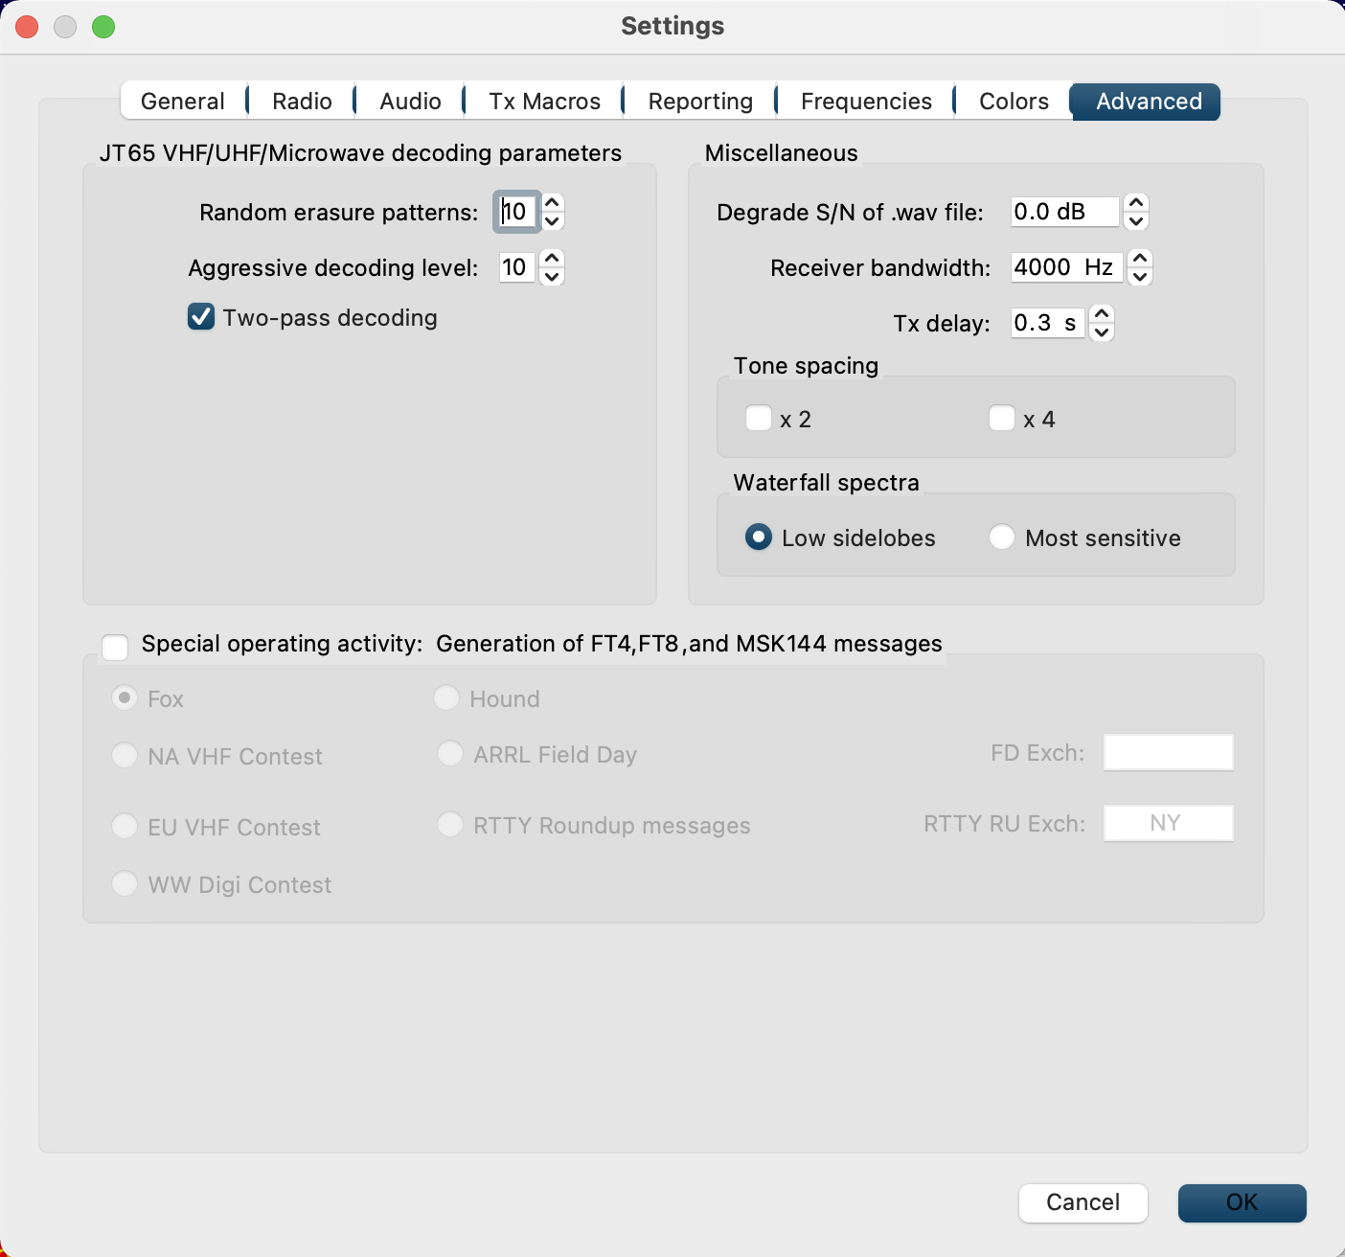Enable x 2 tone spacing
The height and width of the screenshot is (1257, 1345).
[759, 419]
